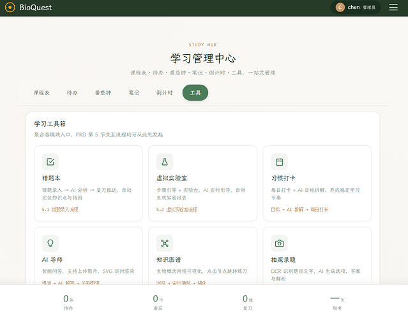Click the 学习管理中心 page title
Screen dimensions: 408x318
point(203,58)
